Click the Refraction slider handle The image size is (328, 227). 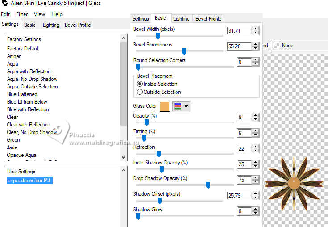tap(159, 154)
